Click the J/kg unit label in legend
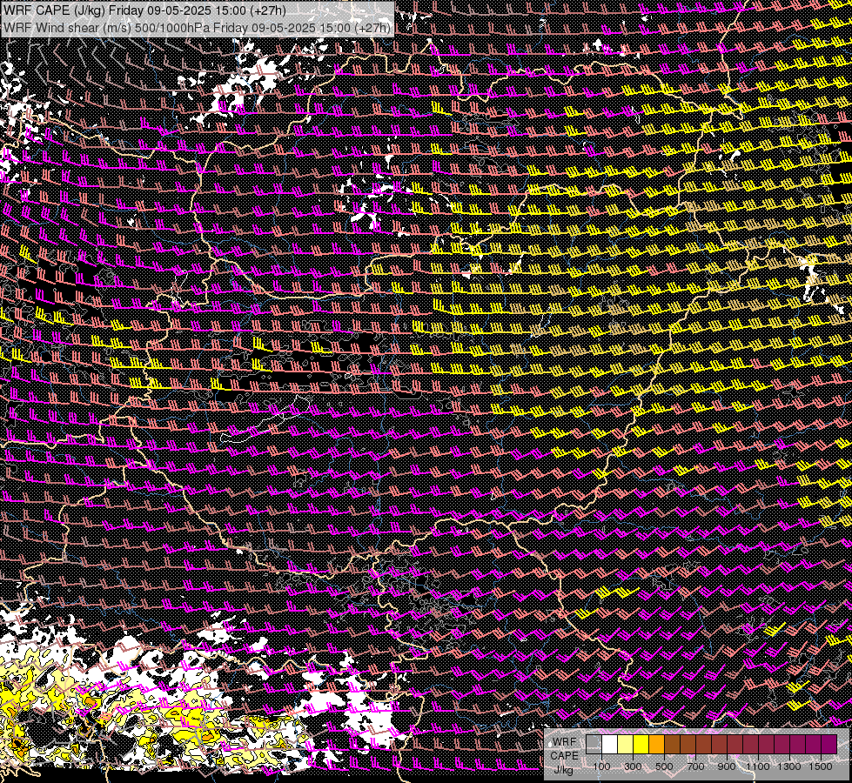 point(563,771)
